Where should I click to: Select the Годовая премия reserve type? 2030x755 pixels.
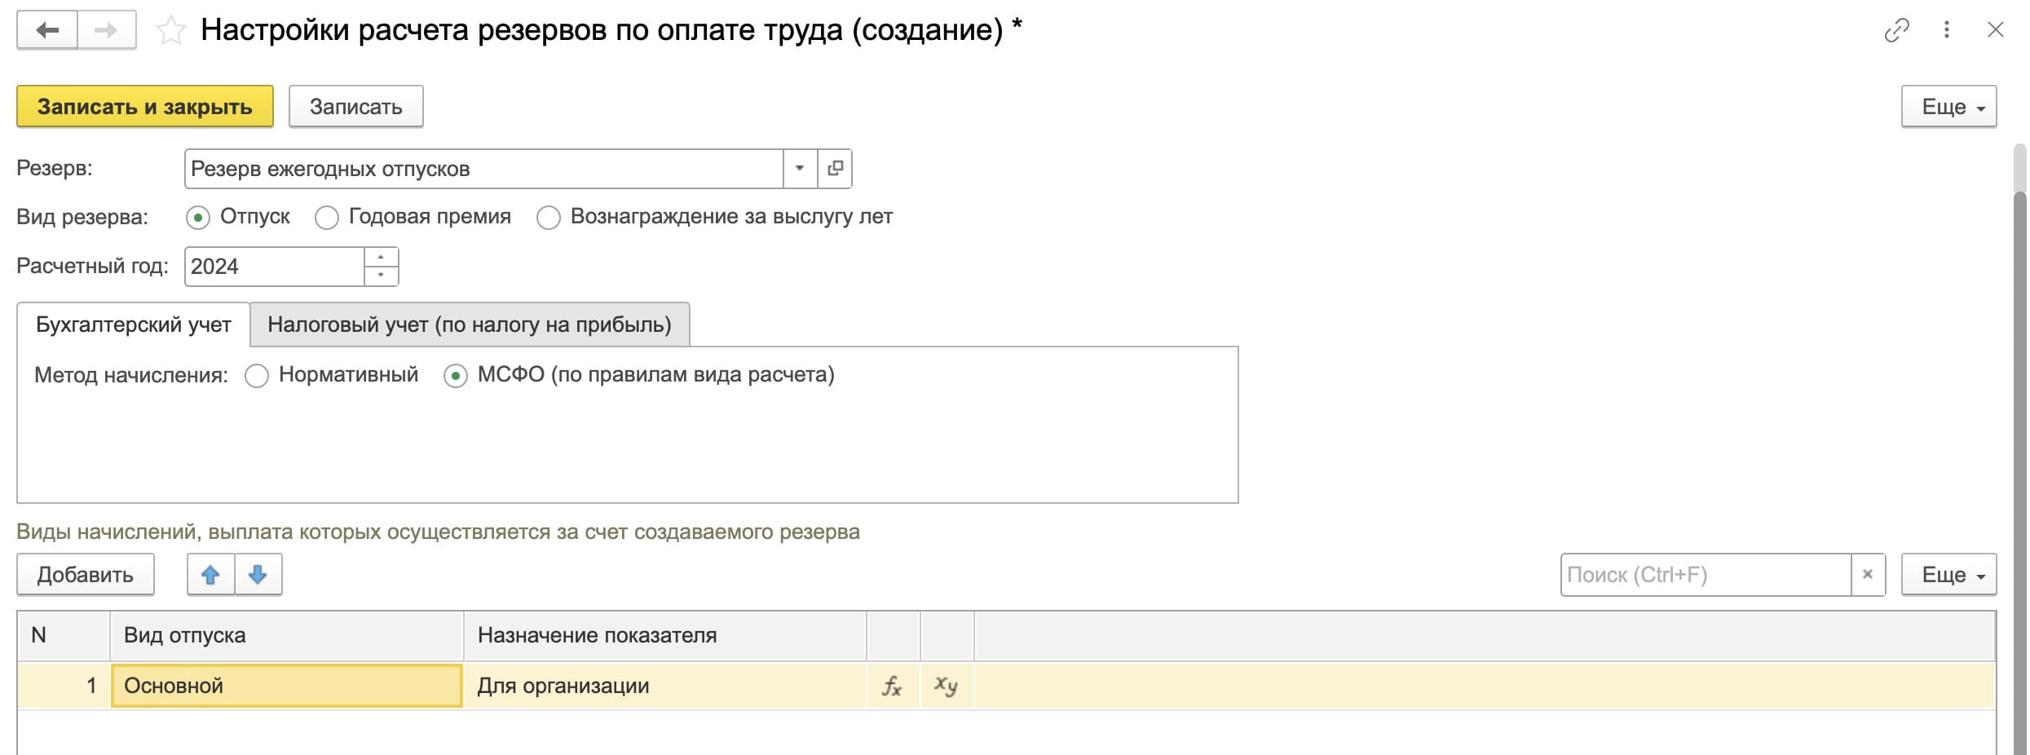(x=327, y=218)
